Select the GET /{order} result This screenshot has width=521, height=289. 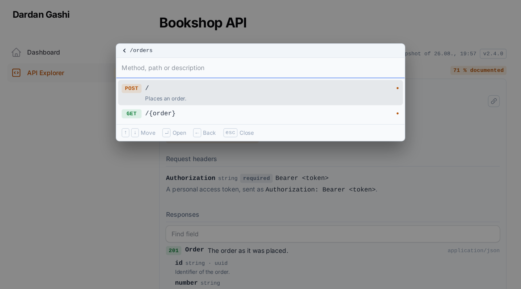(x=260, y=114)
